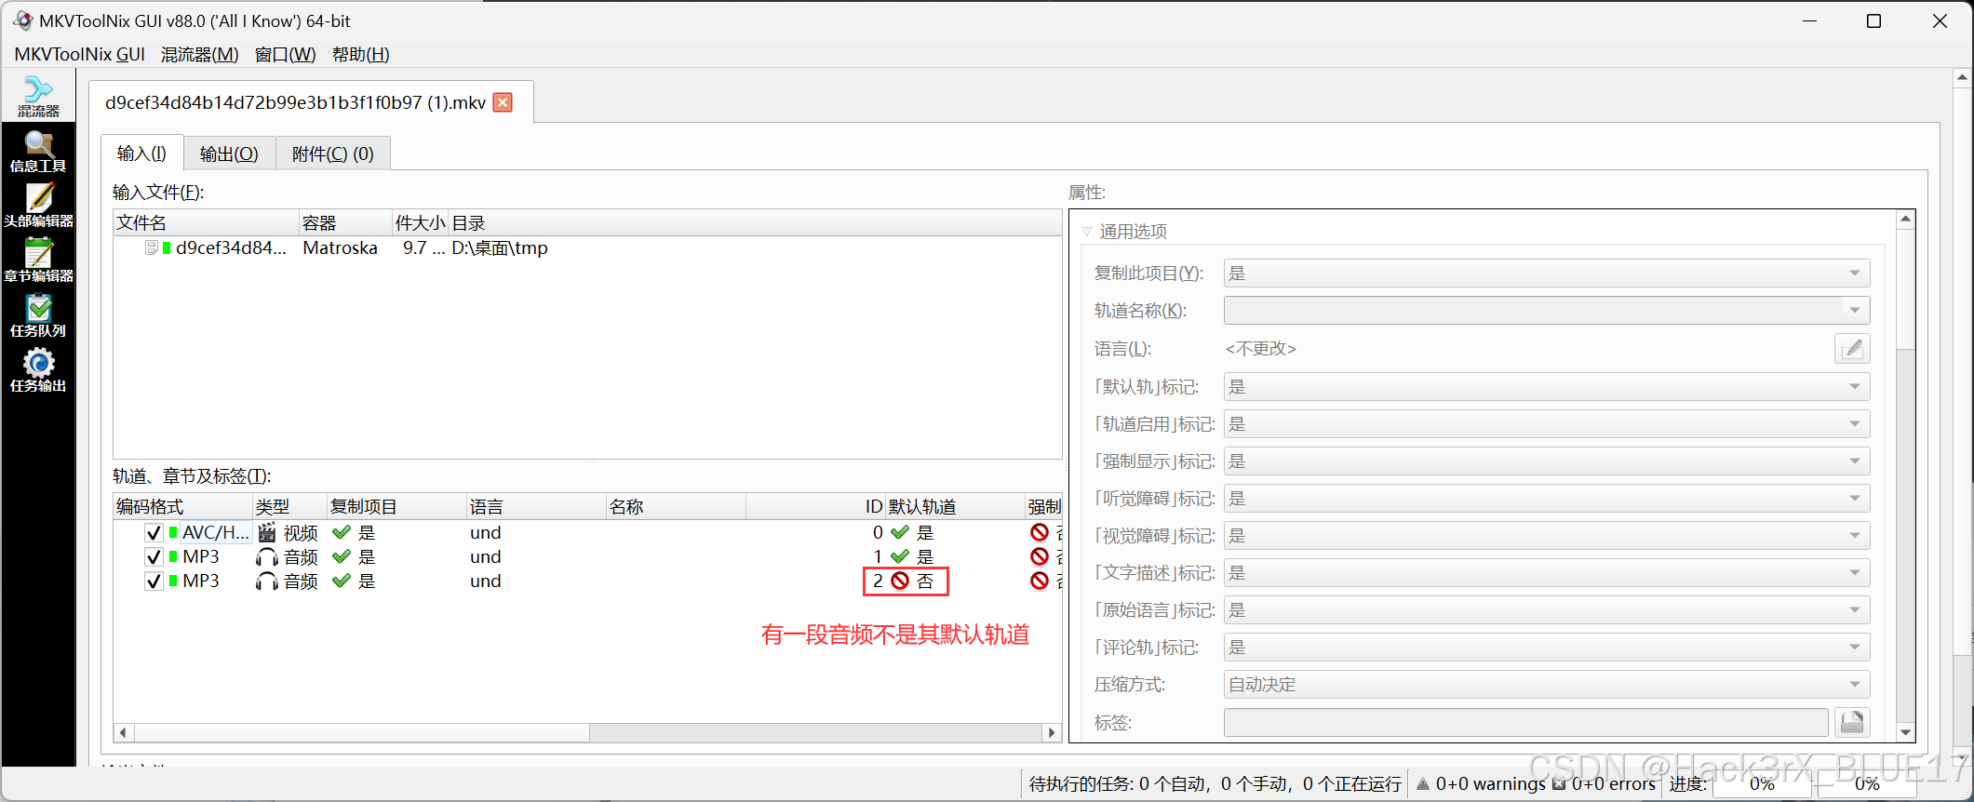Screen dimensions: 1974x802
Task: Open the 「听觉障碍」标记 dropdown
Action: [1546, 499]
